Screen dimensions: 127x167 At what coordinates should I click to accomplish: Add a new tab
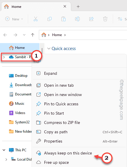pos(78,7)
